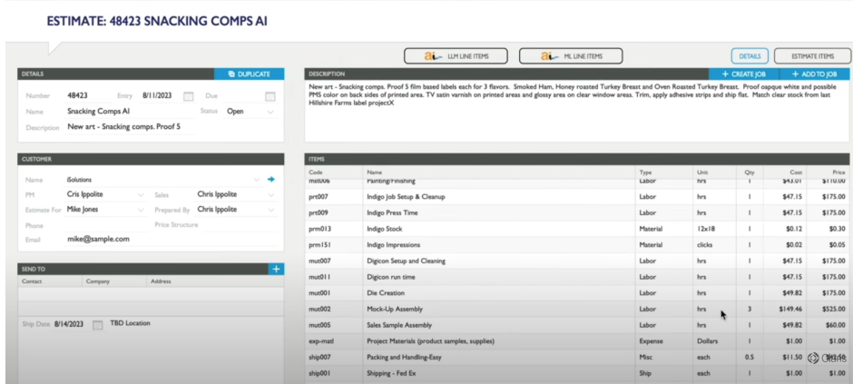Open AI LLM Line Items

[456, 56]
